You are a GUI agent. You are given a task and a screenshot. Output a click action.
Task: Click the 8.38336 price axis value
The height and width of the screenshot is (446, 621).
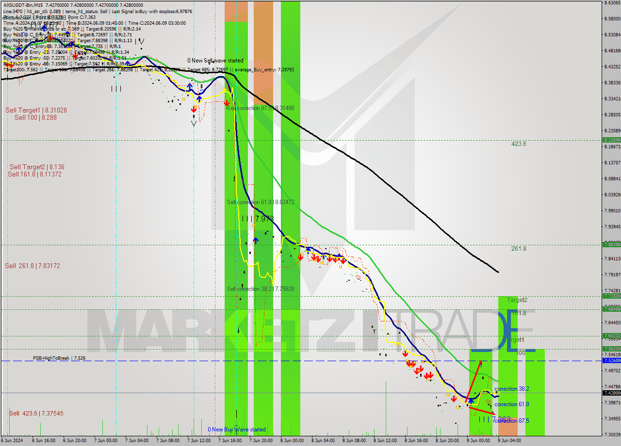612,82
